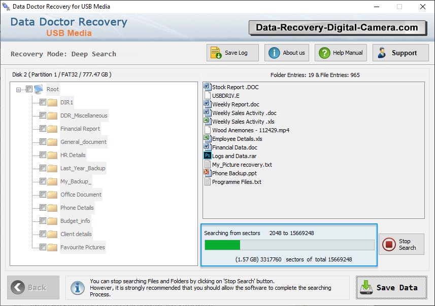Click text icon beside My_Picture recovery.txt

[207, 165]
